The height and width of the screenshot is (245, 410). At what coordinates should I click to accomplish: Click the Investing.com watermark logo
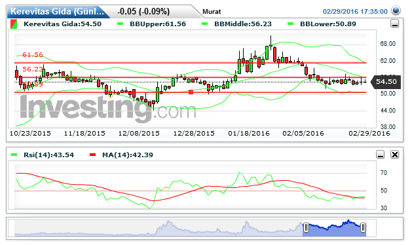point(107,107)
